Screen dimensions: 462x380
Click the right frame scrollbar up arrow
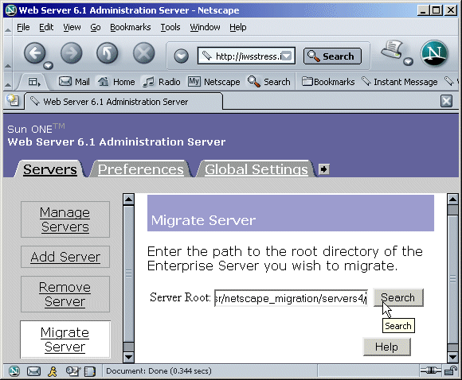point(452,199)
